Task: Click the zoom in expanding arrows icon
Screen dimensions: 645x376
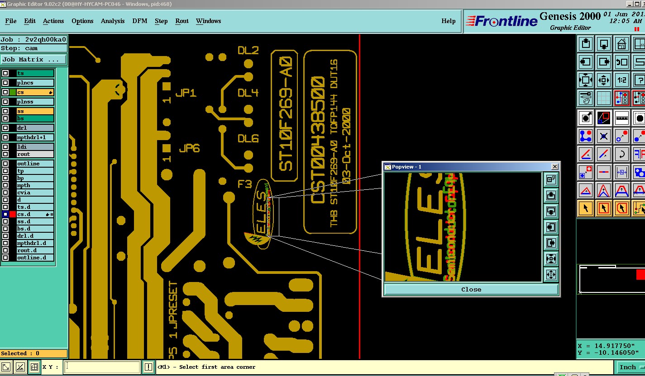Action: 586,80
